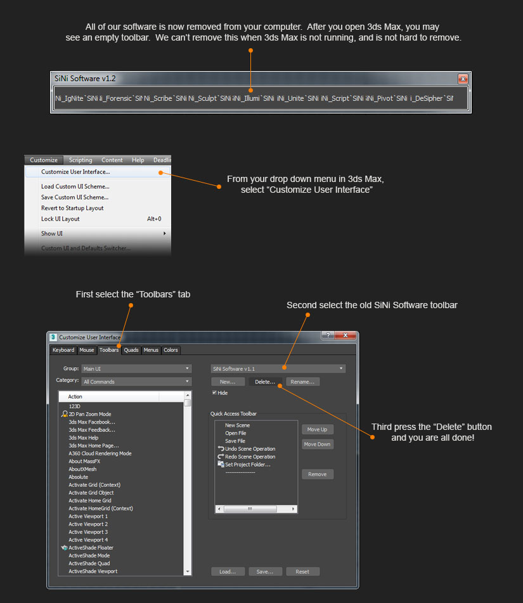Click the New... toolbar button
The width and height of the screenshot is (523, 603).
[x=228, y=382]
